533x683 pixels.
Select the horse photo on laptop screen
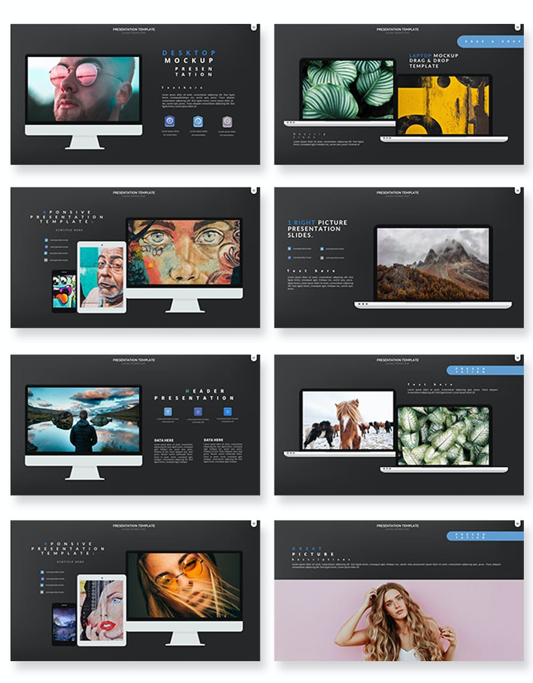[x=348, y=421]
